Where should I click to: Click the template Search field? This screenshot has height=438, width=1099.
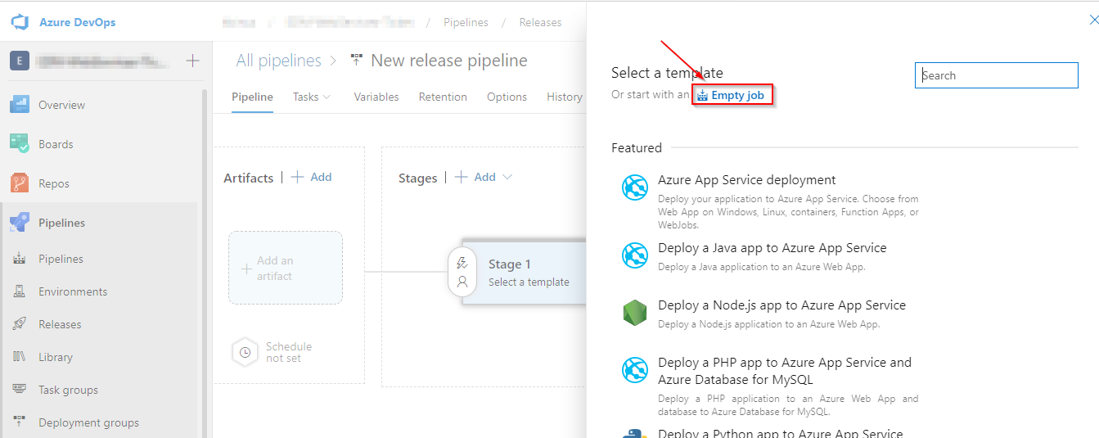pyautogui.click(x=996, y=75)
